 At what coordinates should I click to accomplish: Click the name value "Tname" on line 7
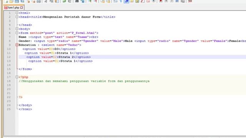tap(82, 37)
